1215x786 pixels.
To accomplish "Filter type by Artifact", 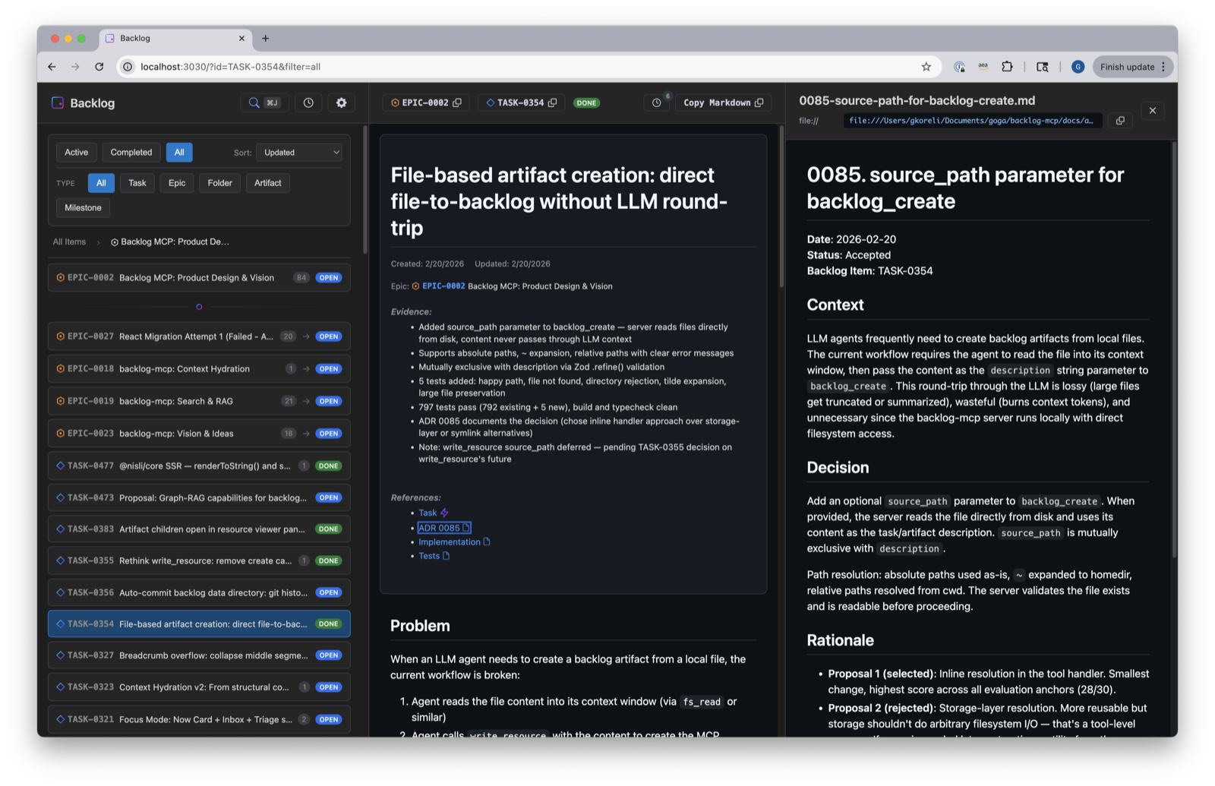I will click(x=267, y=183).
